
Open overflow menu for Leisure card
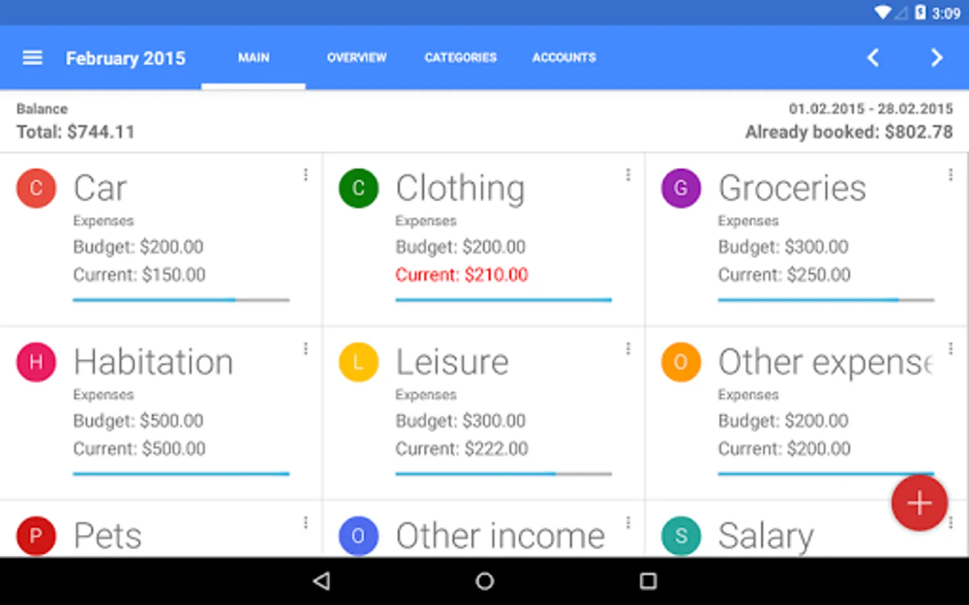[x=628, y=348]
